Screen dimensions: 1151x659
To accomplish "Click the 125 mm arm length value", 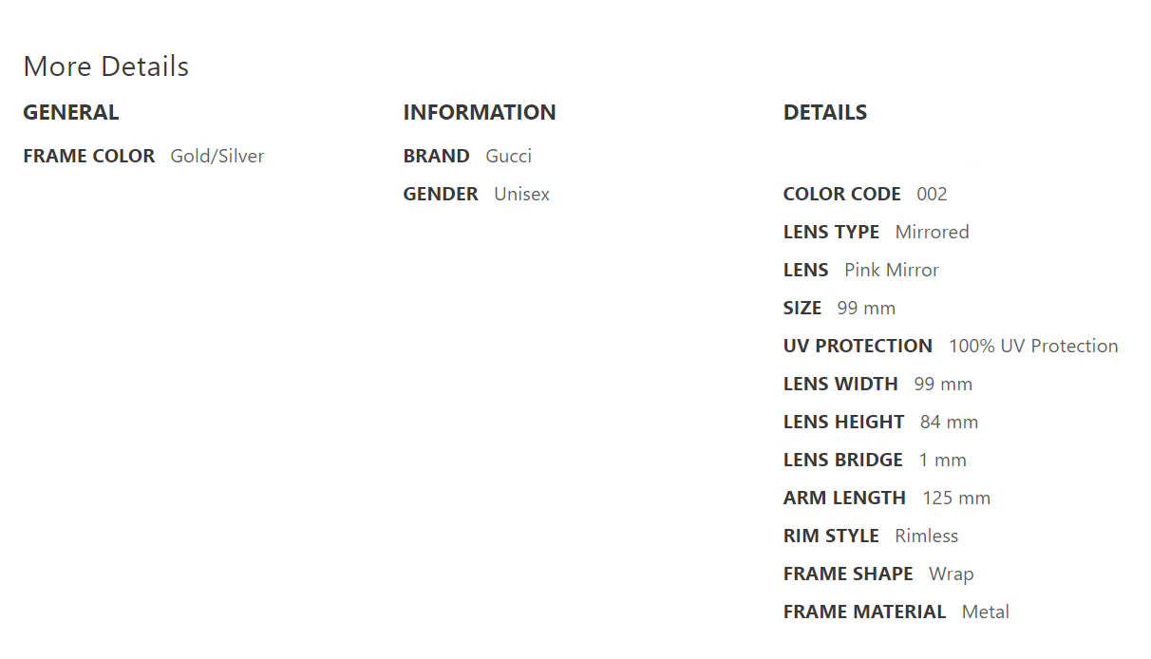I will point(955,498).
